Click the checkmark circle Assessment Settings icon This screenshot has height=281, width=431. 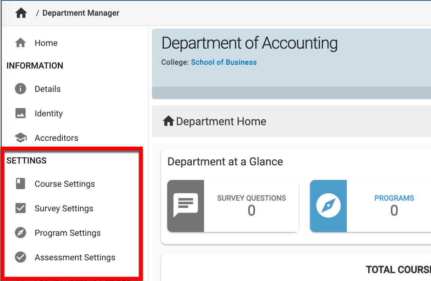coord(20,257)
